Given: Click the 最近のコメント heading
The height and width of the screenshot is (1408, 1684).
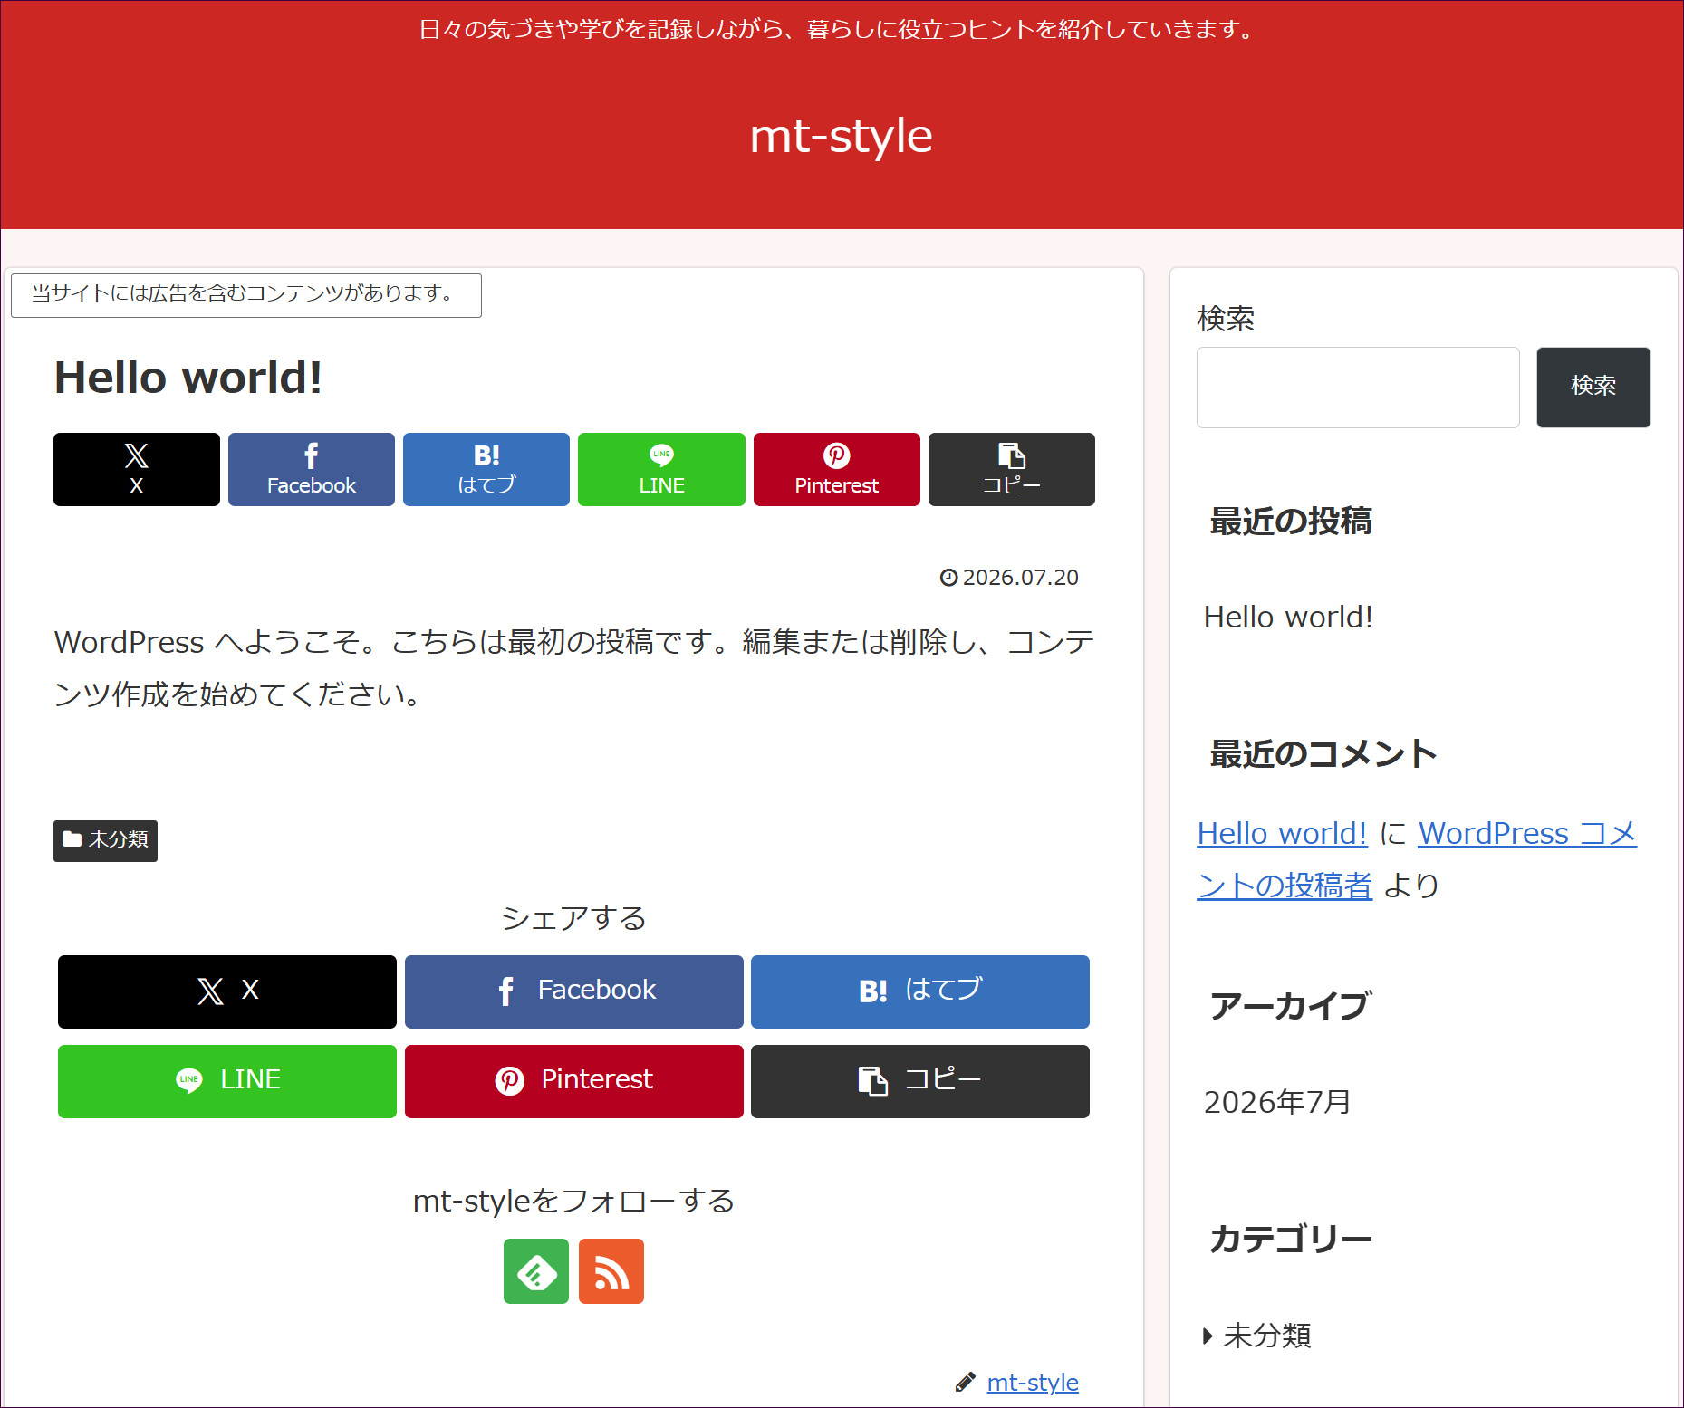Looking at the screenshot, I should (1323, 753).
